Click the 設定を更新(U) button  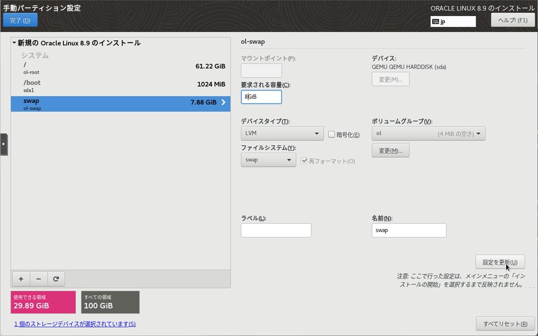pos(500,262)
